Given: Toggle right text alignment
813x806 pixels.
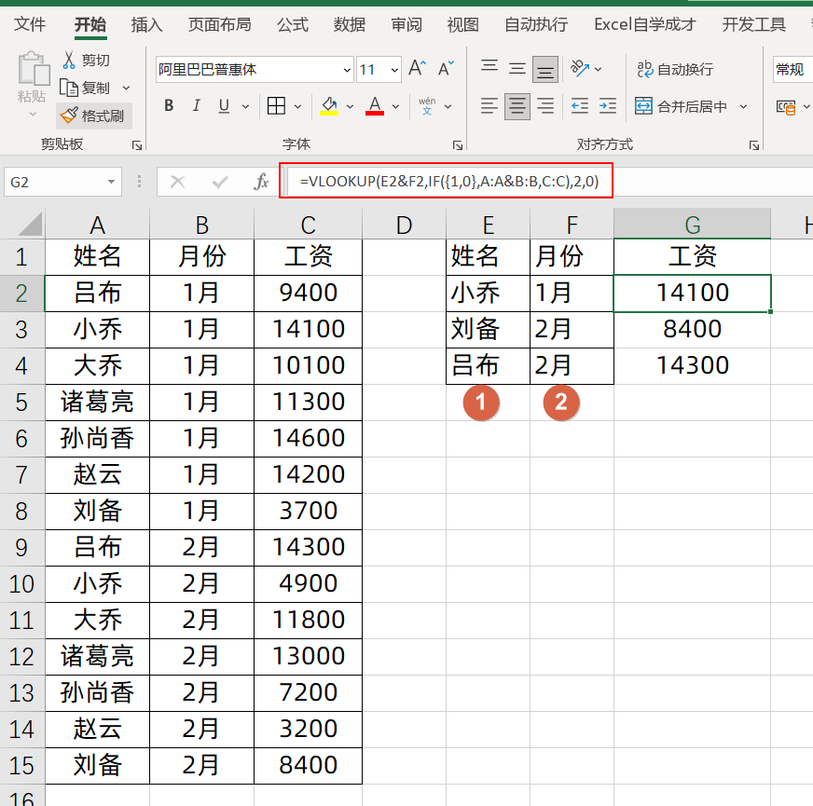Looking at the screenshot, I should (x=544, y=105).
